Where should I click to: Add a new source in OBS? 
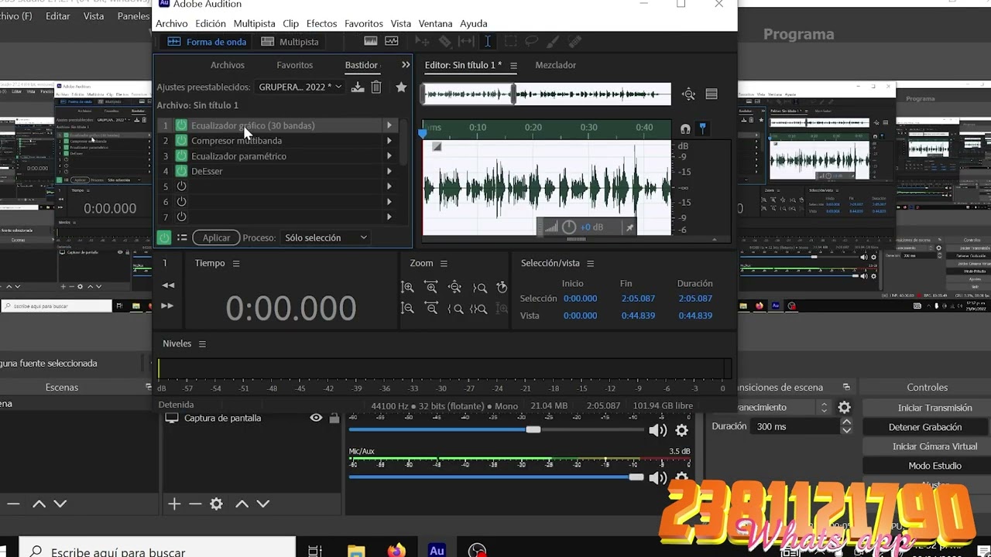coord(174,504)
